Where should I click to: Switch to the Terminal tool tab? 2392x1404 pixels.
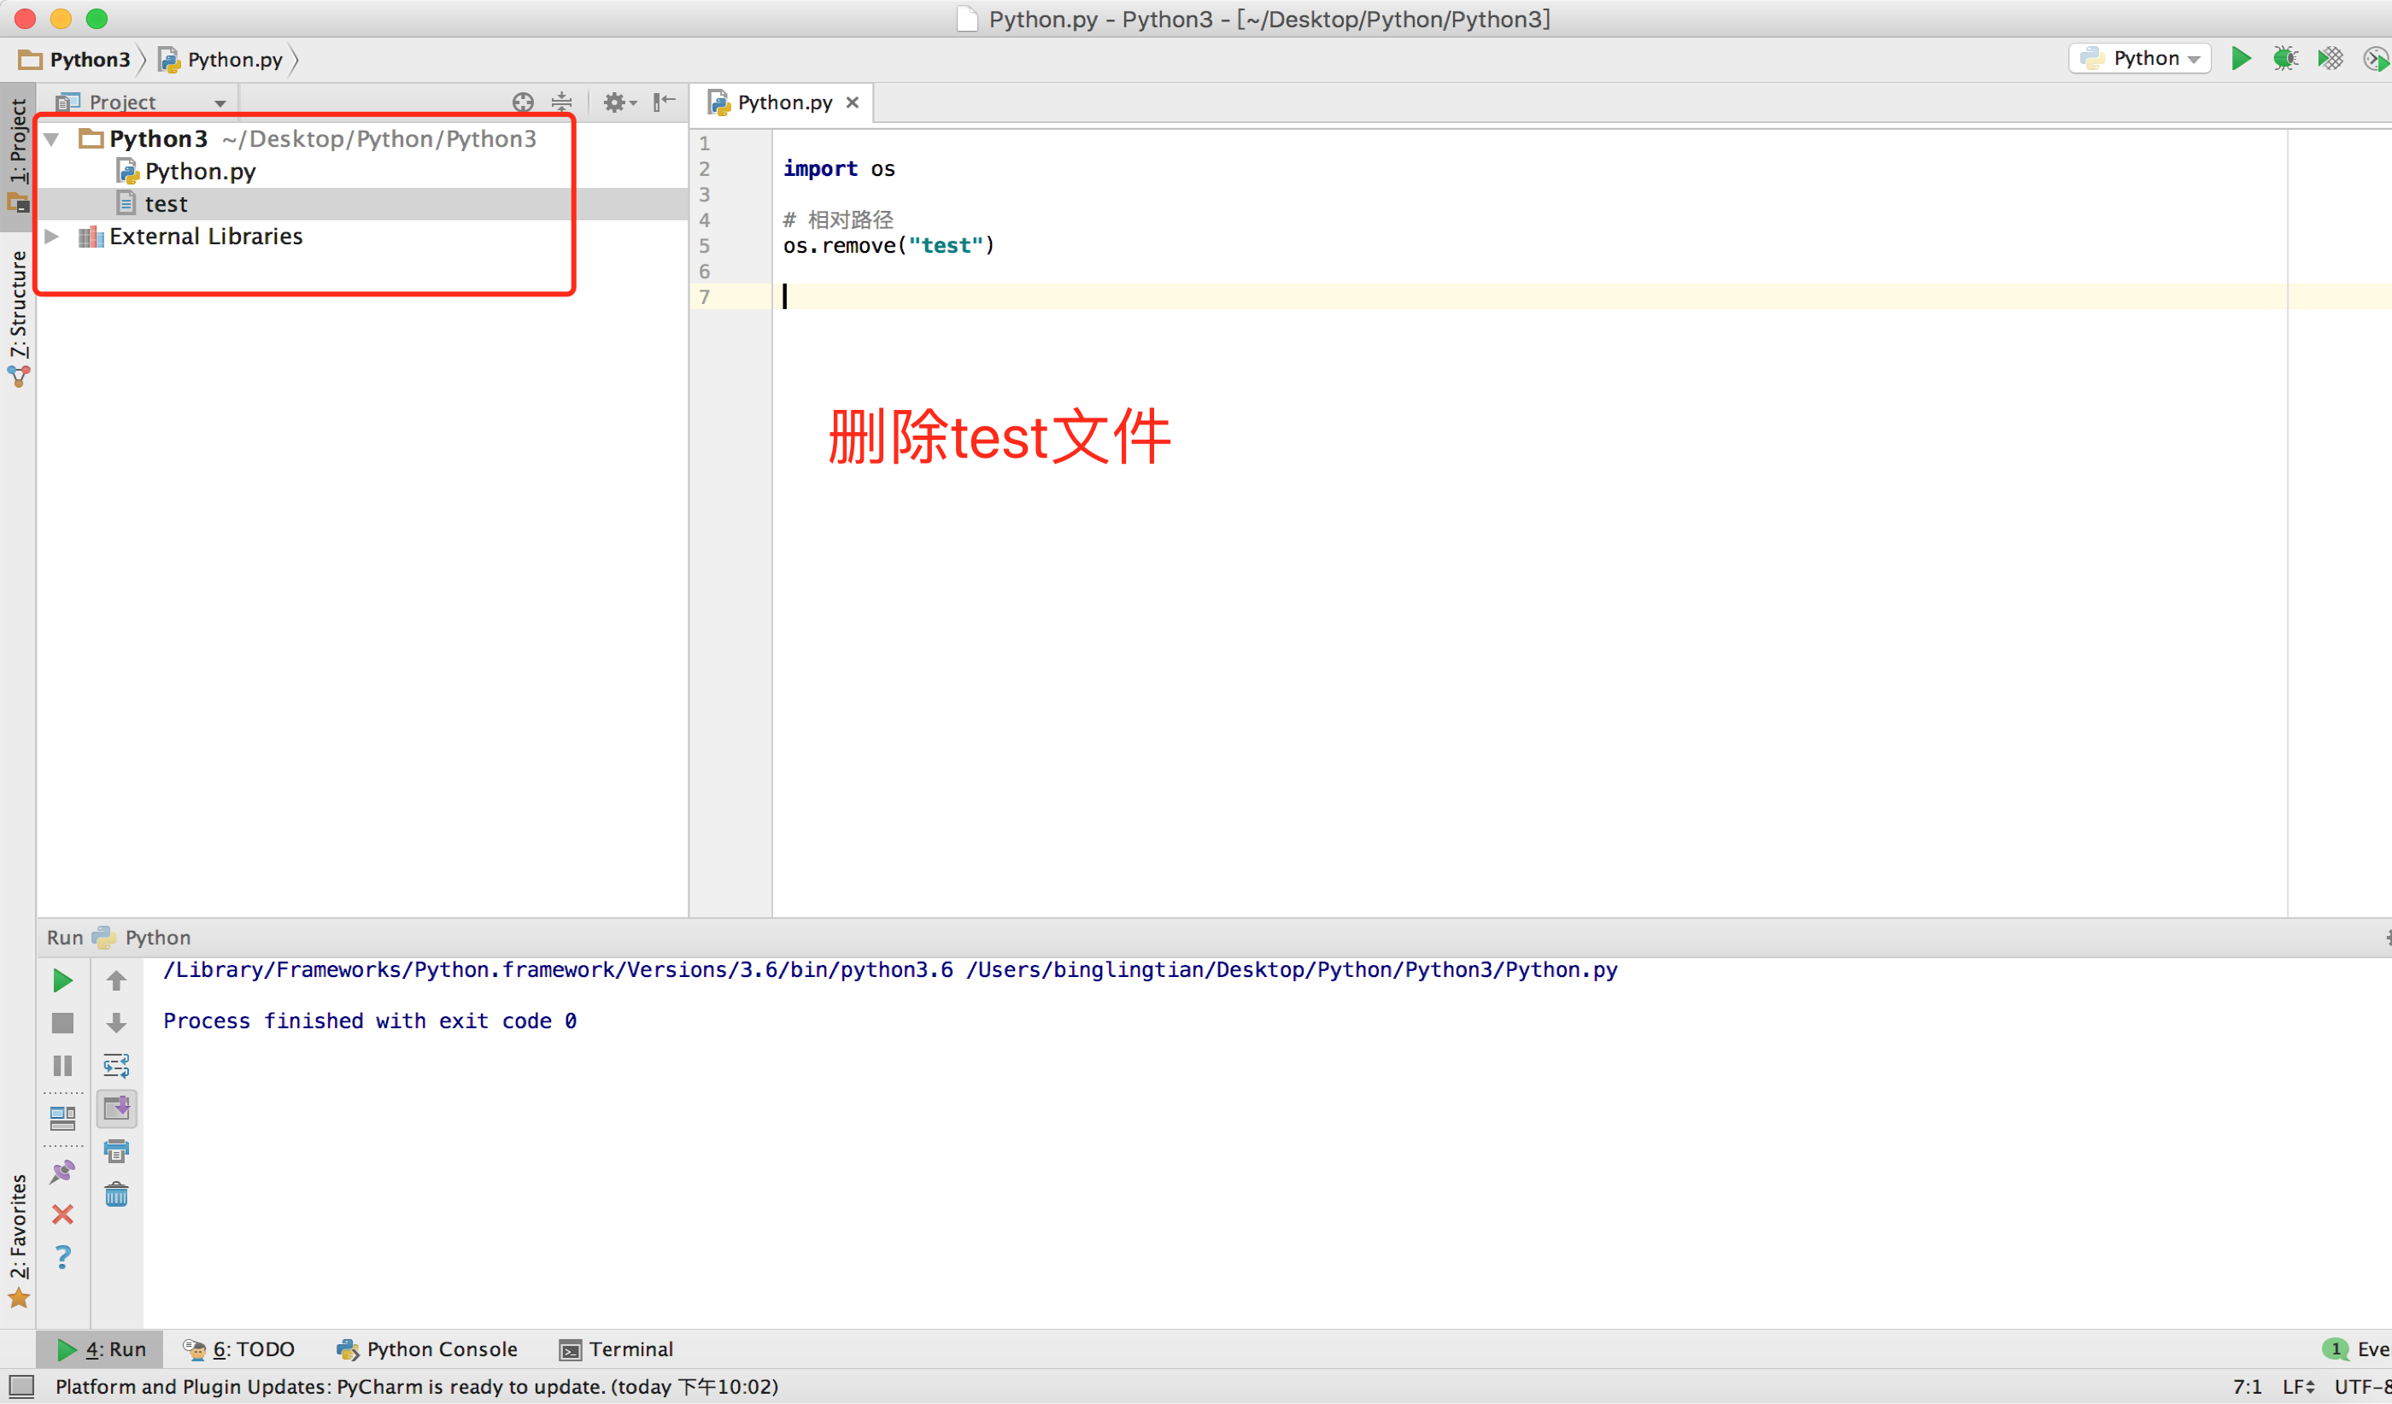(617, 1349)
